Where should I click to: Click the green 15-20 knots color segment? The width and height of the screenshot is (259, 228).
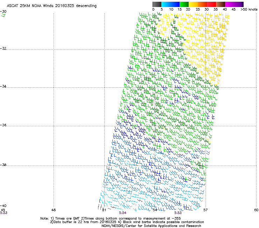[x=184, y=4]
